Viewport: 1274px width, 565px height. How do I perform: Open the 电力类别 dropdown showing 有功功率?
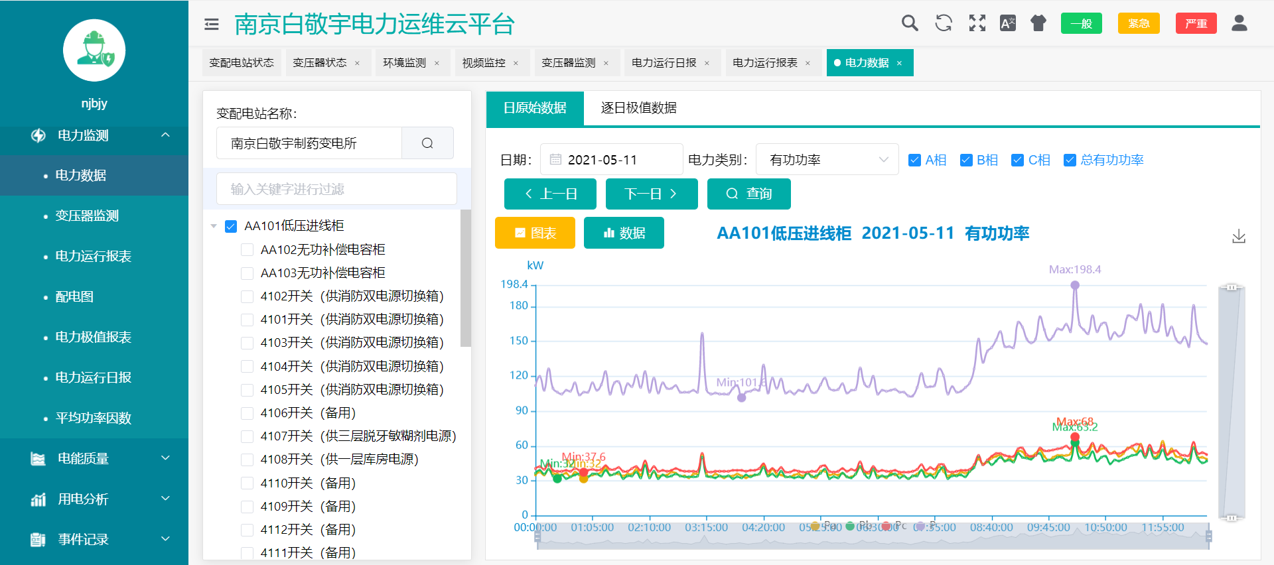[827, 160]
